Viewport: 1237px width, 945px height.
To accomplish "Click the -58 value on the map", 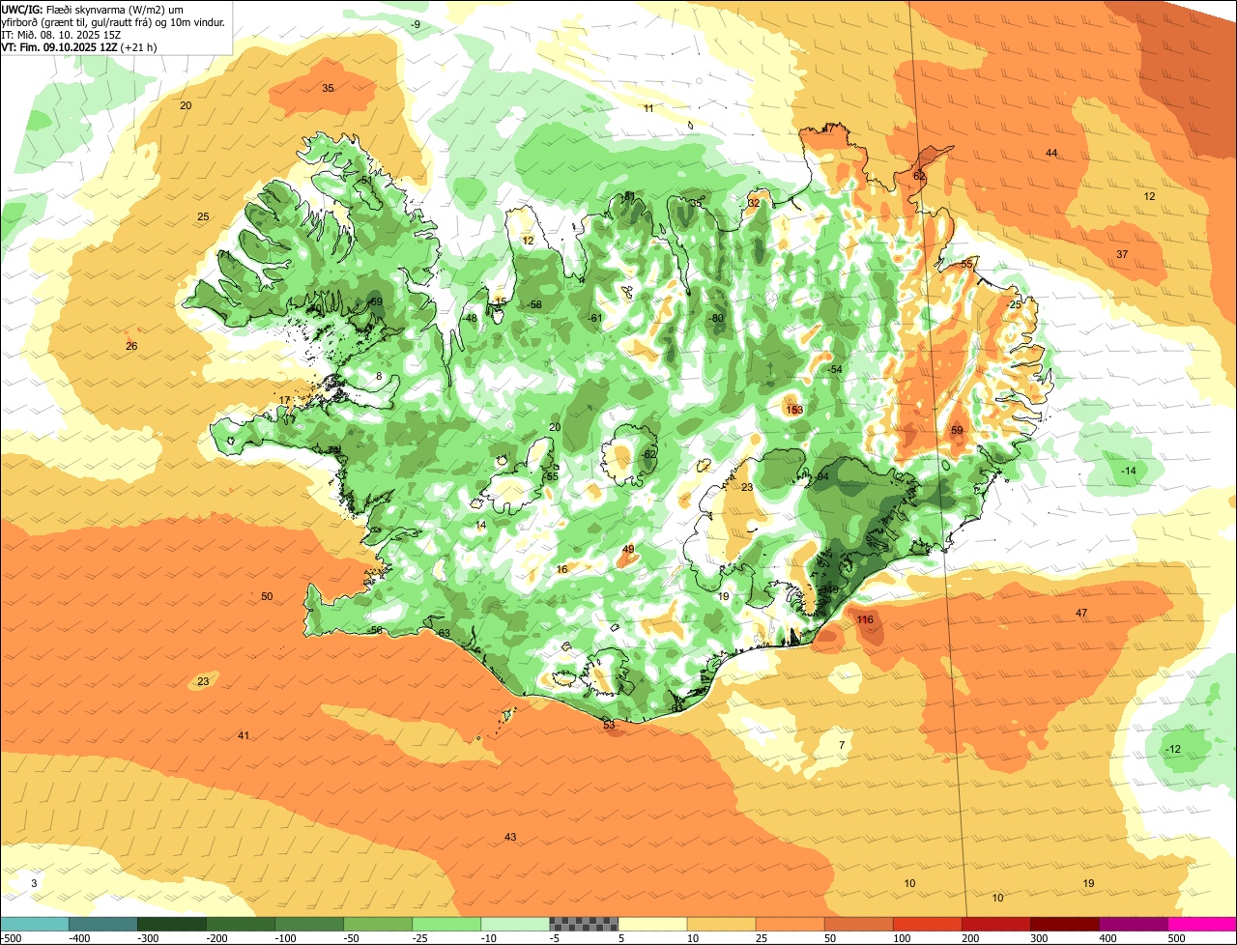I will 533,305.
